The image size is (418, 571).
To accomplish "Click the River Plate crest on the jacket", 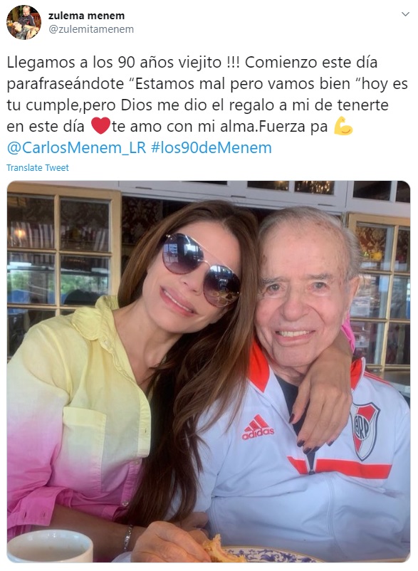I will pos(365,430).
